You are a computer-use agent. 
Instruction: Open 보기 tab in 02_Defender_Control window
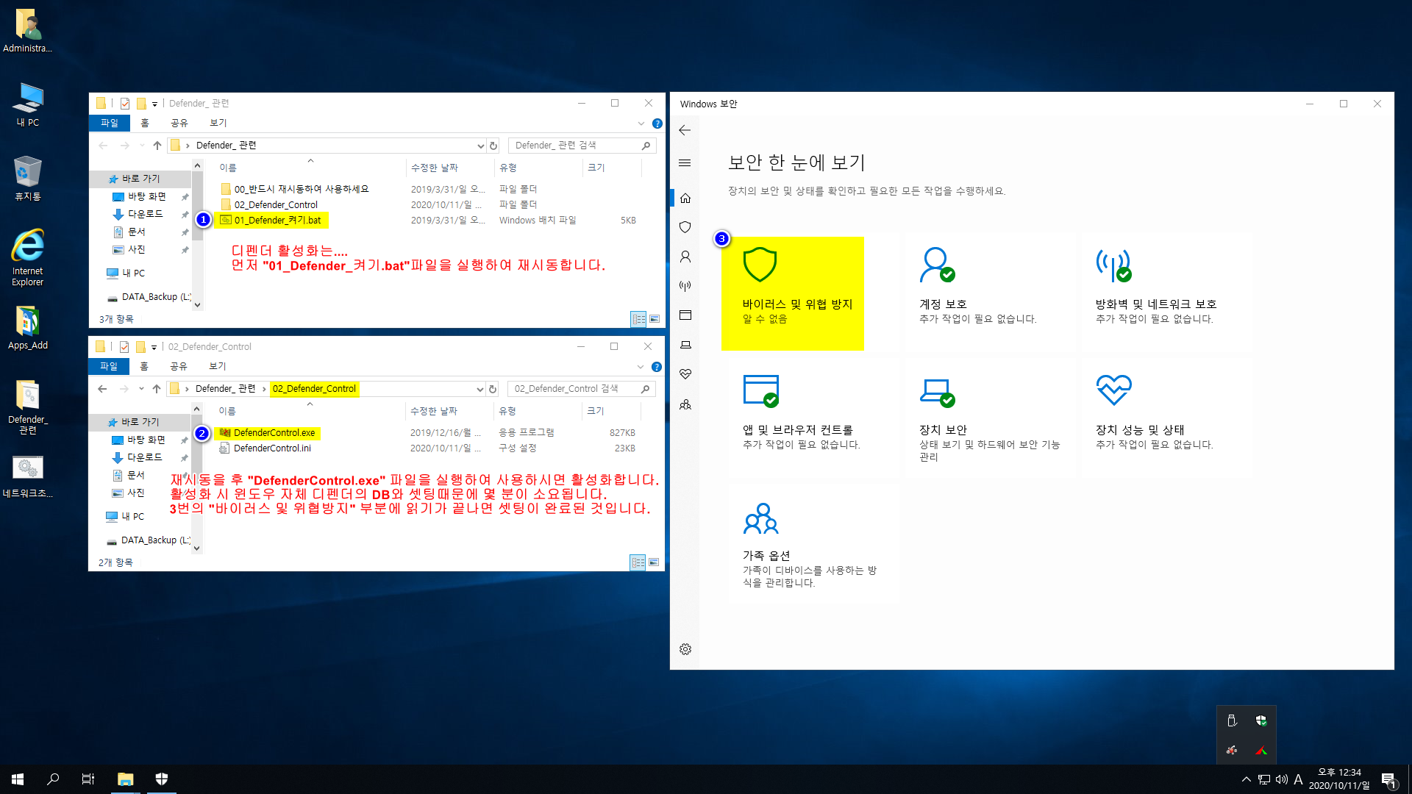pyautogui.click(x=217, y=366)
